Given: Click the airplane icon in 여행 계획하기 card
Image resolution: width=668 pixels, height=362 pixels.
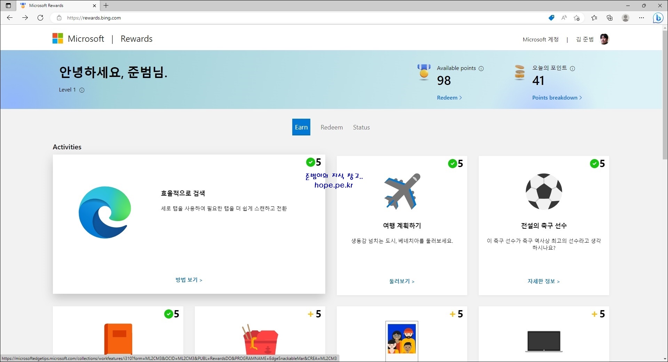Looking at the screenshot, I should point(402,191).
